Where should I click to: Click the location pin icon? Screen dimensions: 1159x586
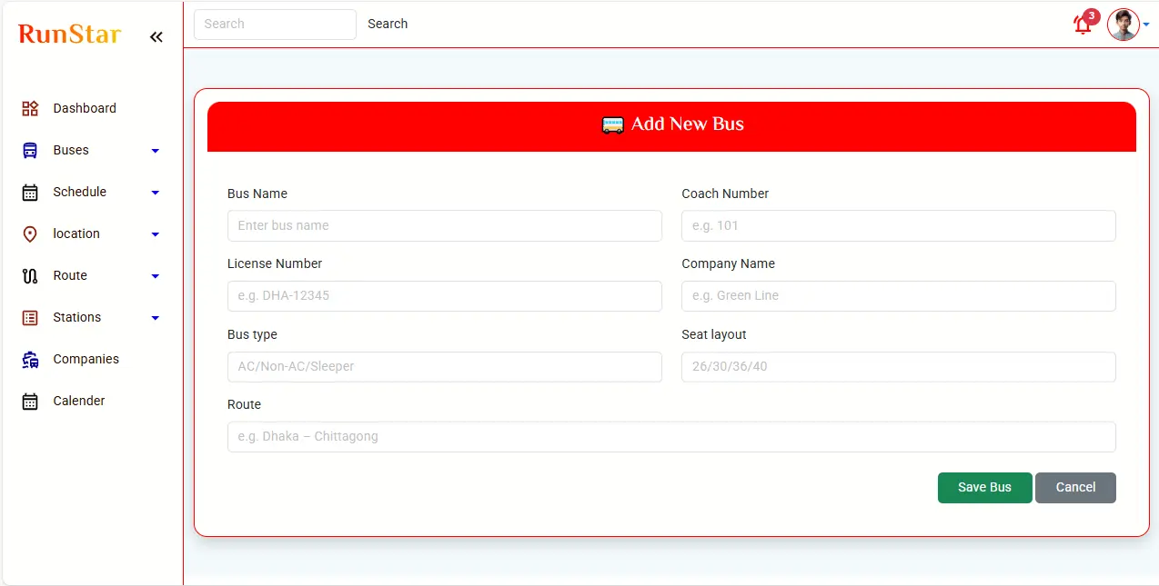(x=30, y=233)
